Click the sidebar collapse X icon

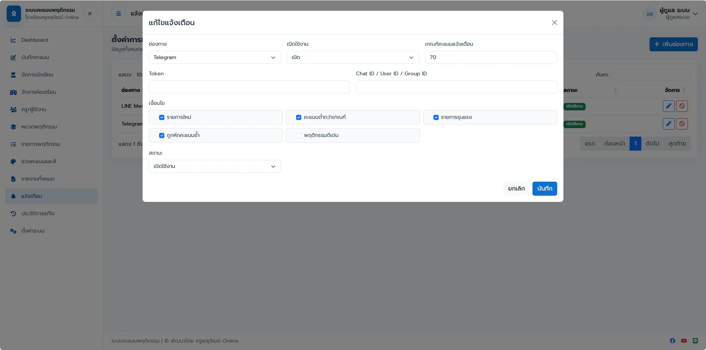pyautogui.click(x=90, y=14)
